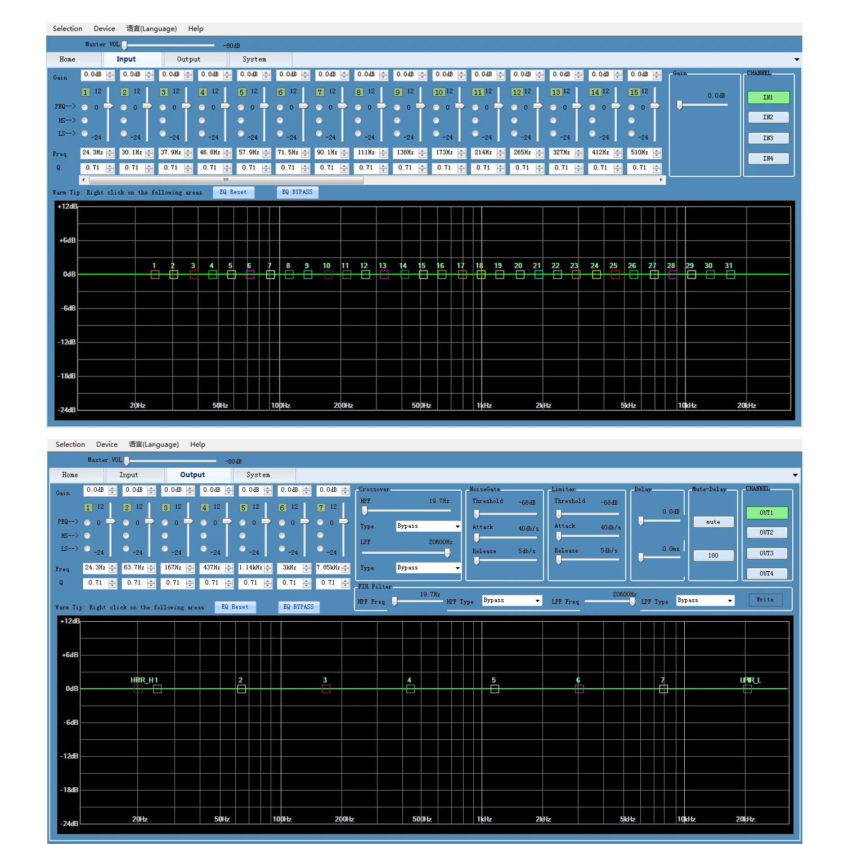Expand tab bar arrow in Output window
This screenshot has height=844, width=844.
(x=795, y=475)
